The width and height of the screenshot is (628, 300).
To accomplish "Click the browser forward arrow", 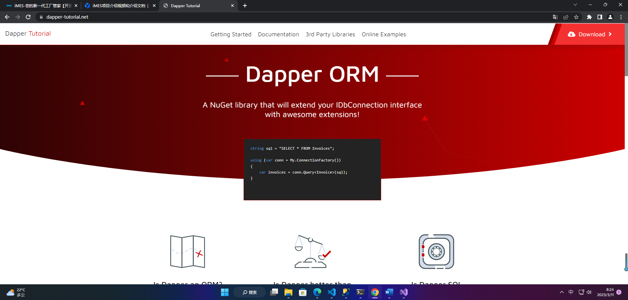I will click(x=18, y=17).
